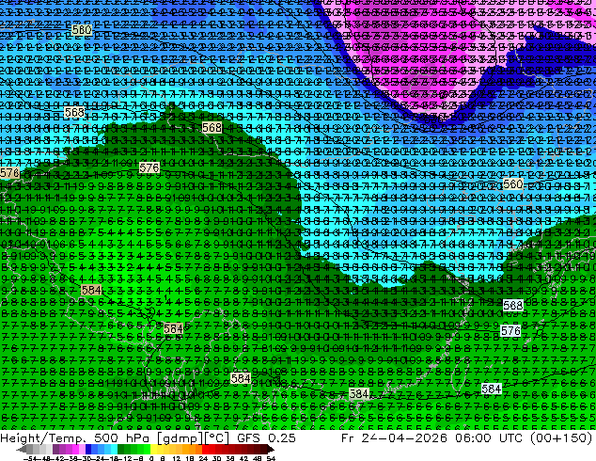This screenshot has height=461, width=596.
Task: Click the dark blue swatch in the legend
Action: pos(88,450)
